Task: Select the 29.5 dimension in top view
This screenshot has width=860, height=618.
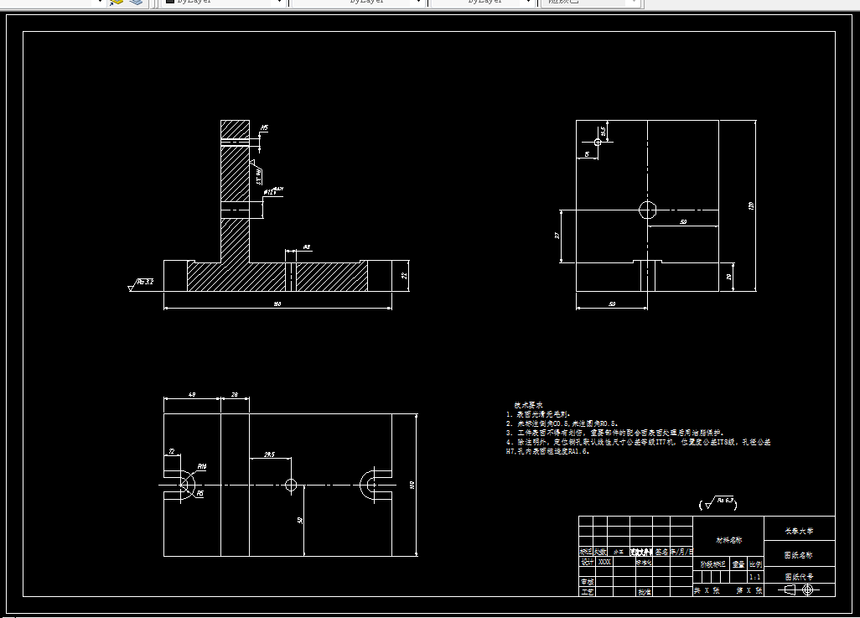Action: coord(269,454)
